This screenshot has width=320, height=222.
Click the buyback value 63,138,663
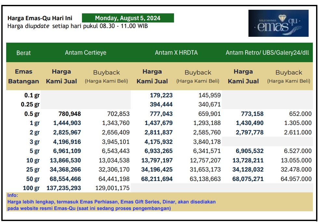205,179
